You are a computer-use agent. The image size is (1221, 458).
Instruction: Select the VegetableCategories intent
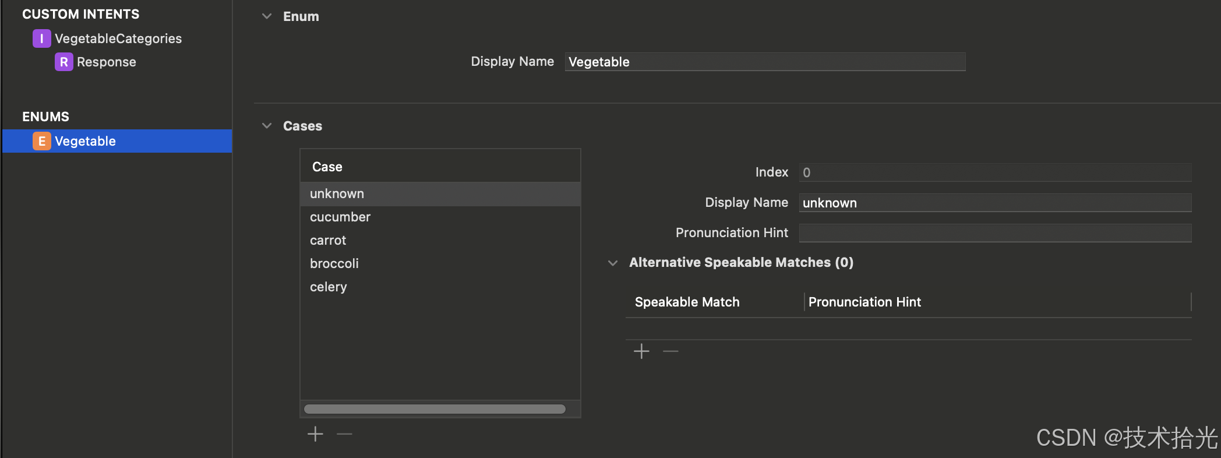point(118,38)
